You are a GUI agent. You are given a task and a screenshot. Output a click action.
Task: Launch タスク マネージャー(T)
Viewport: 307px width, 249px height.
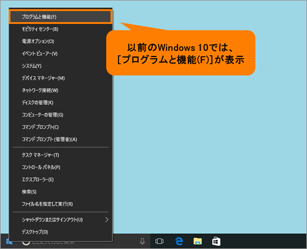click(61, 155)
